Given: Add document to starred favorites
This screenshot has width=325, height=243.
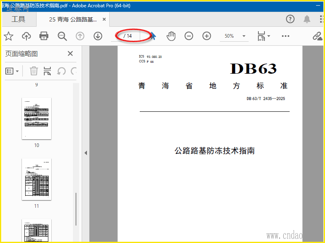Looking at the screenshot, I should click(x=9, y=36).
